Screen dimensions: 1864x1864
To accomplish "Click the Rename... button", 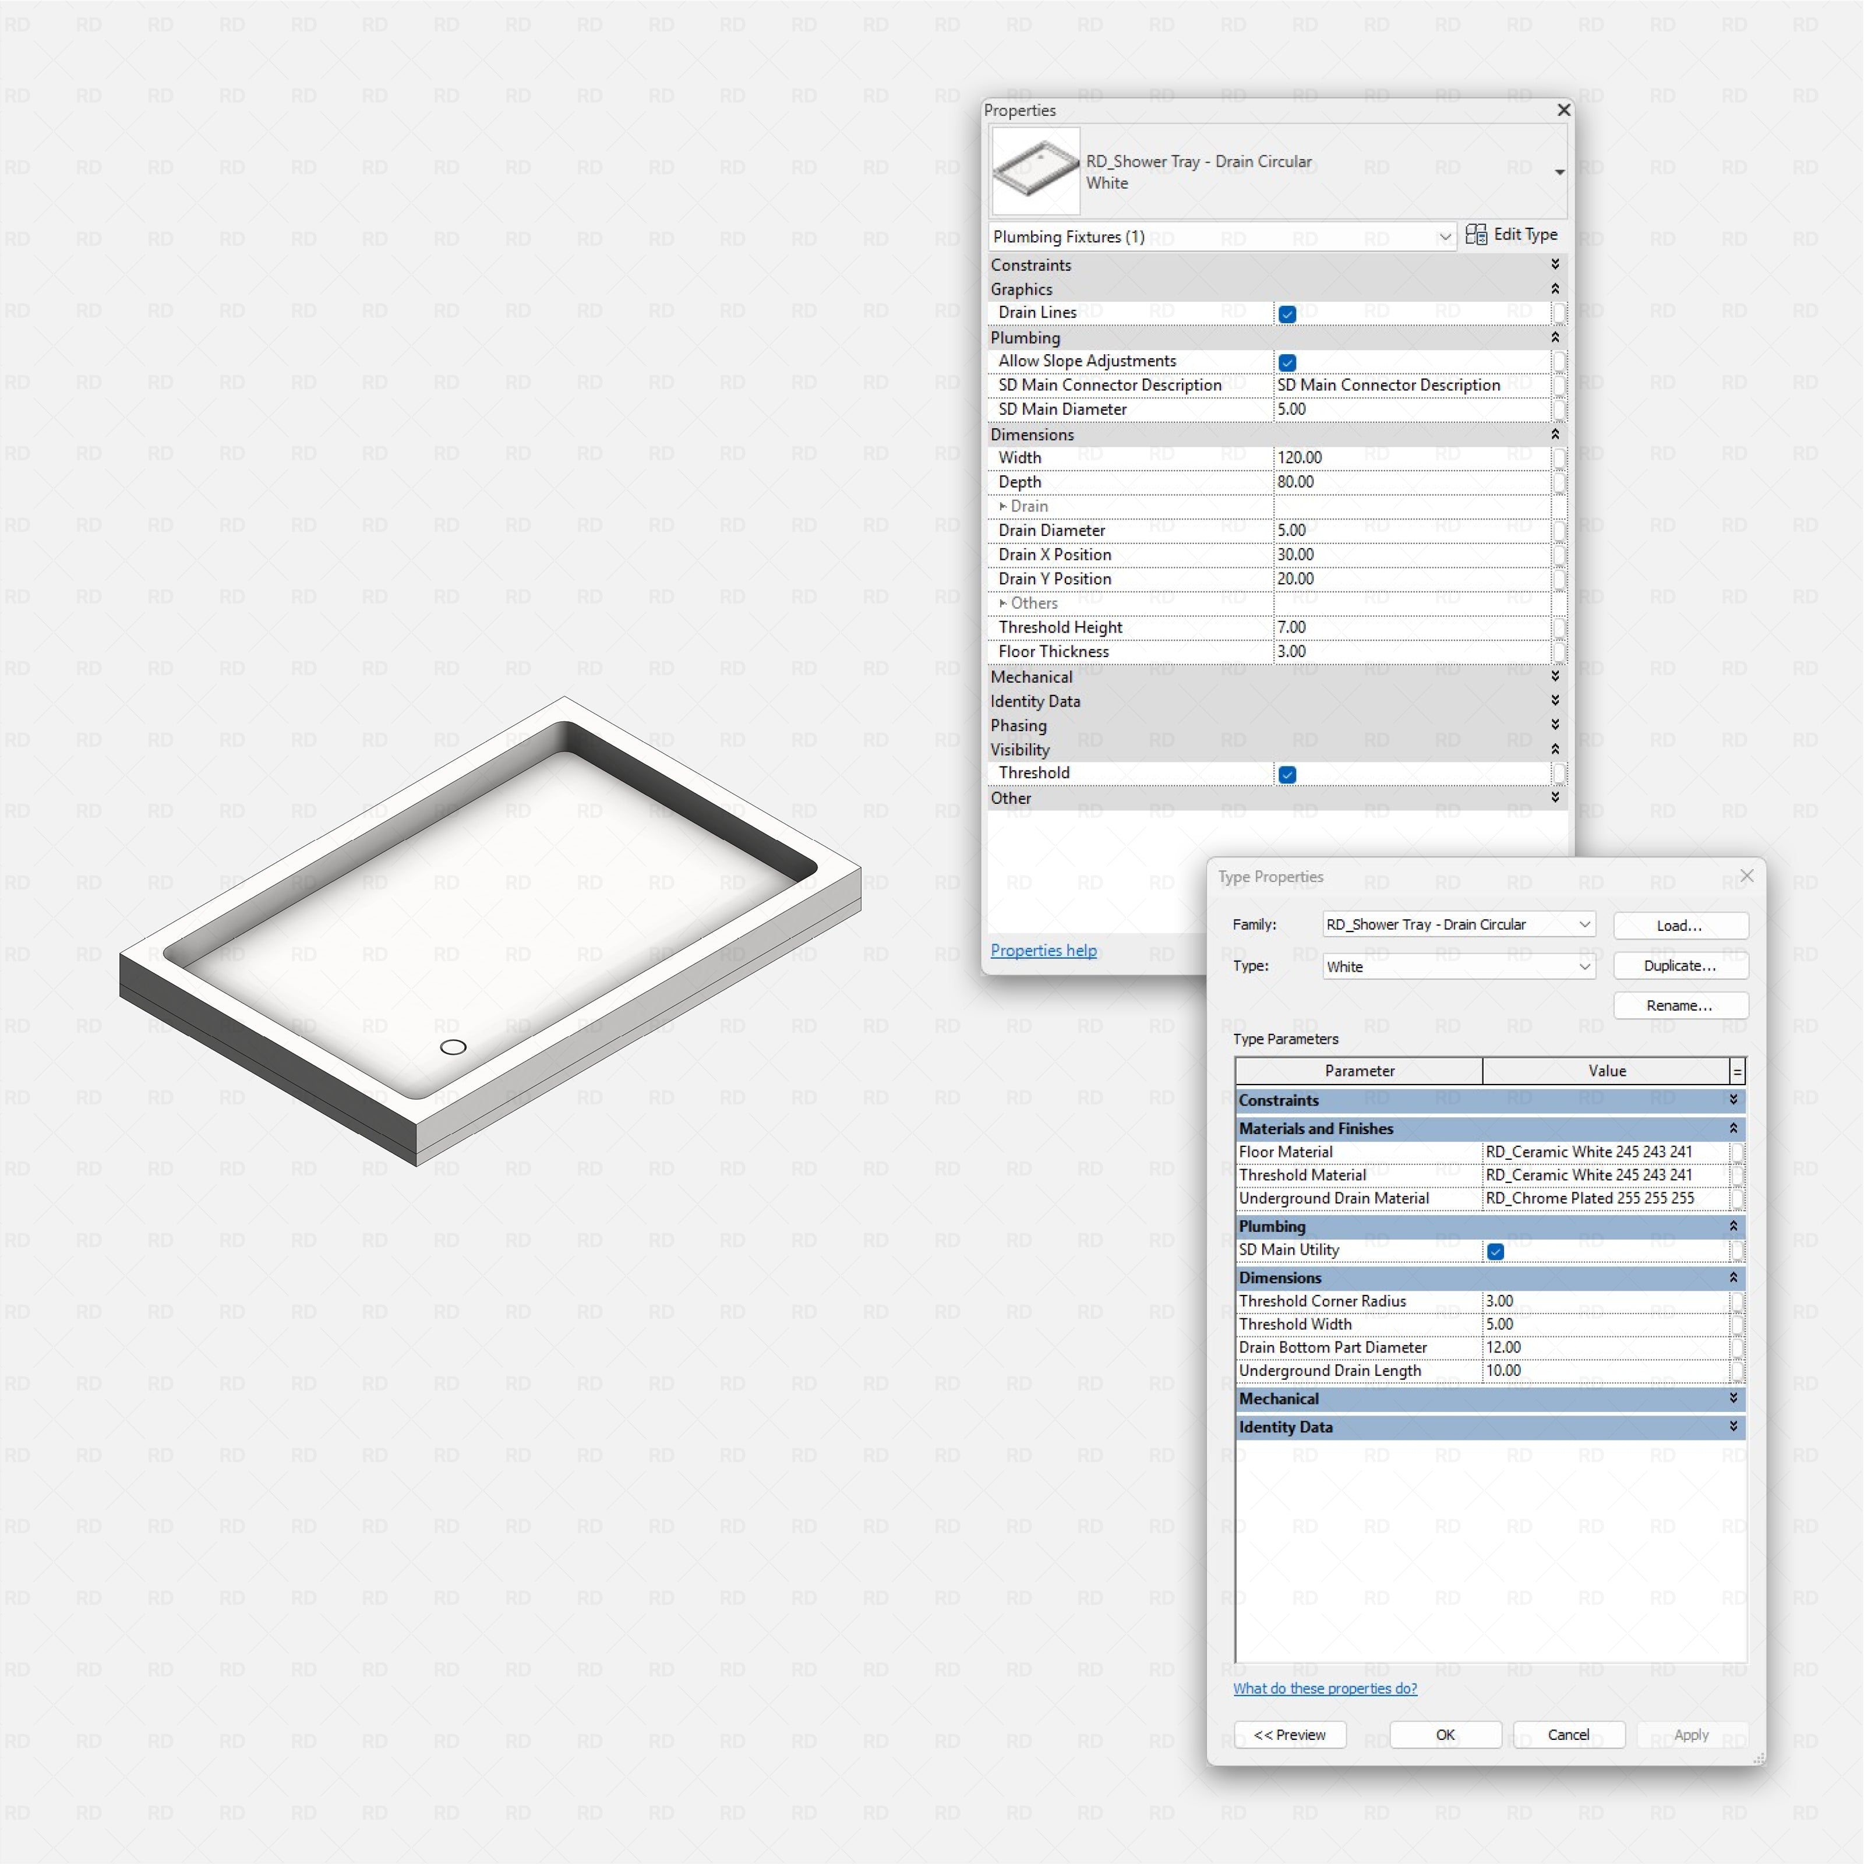I will [1681, 1005].
